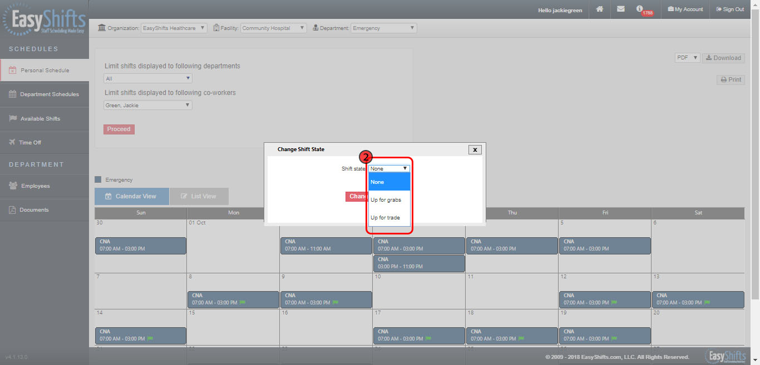Open the Employees page
This screenshot has width=760, height=365.
tap(45, 186)
